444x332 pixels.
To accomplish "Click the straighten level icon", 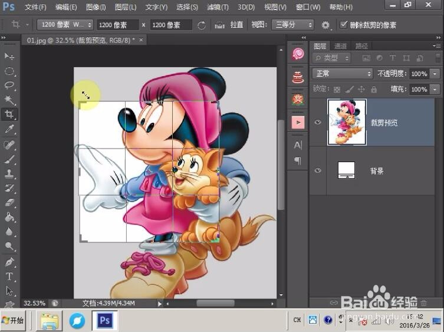I will point(219,25).
